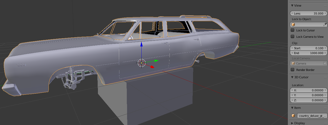Increase the Lens value with right arrow
The image size is (328, 125).
pos(325,13)
